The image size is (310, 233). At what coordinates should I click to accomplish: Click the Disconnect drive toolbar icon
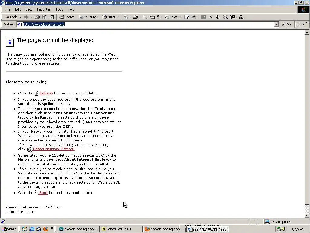[160, 17]
